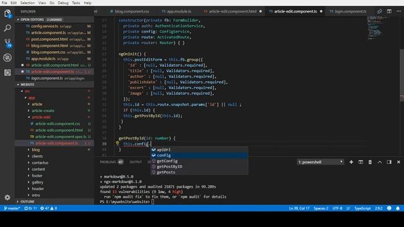
Task: Open article-edit.component.spec.ts in tree
Action: coord(54,137)
